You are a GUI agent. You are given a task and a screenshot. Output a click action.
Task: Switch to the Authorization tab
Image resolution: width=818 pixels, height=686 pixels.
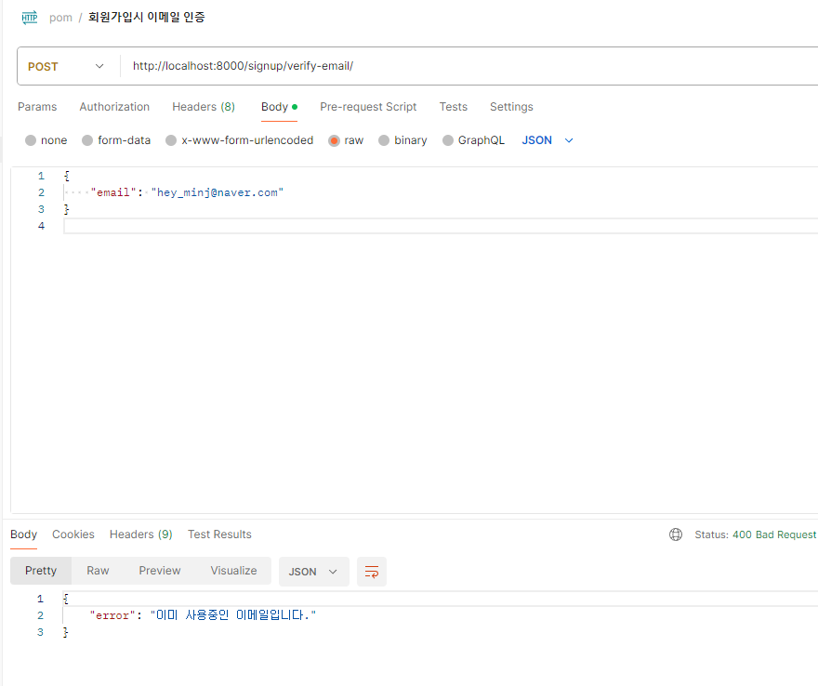[114, 107]
